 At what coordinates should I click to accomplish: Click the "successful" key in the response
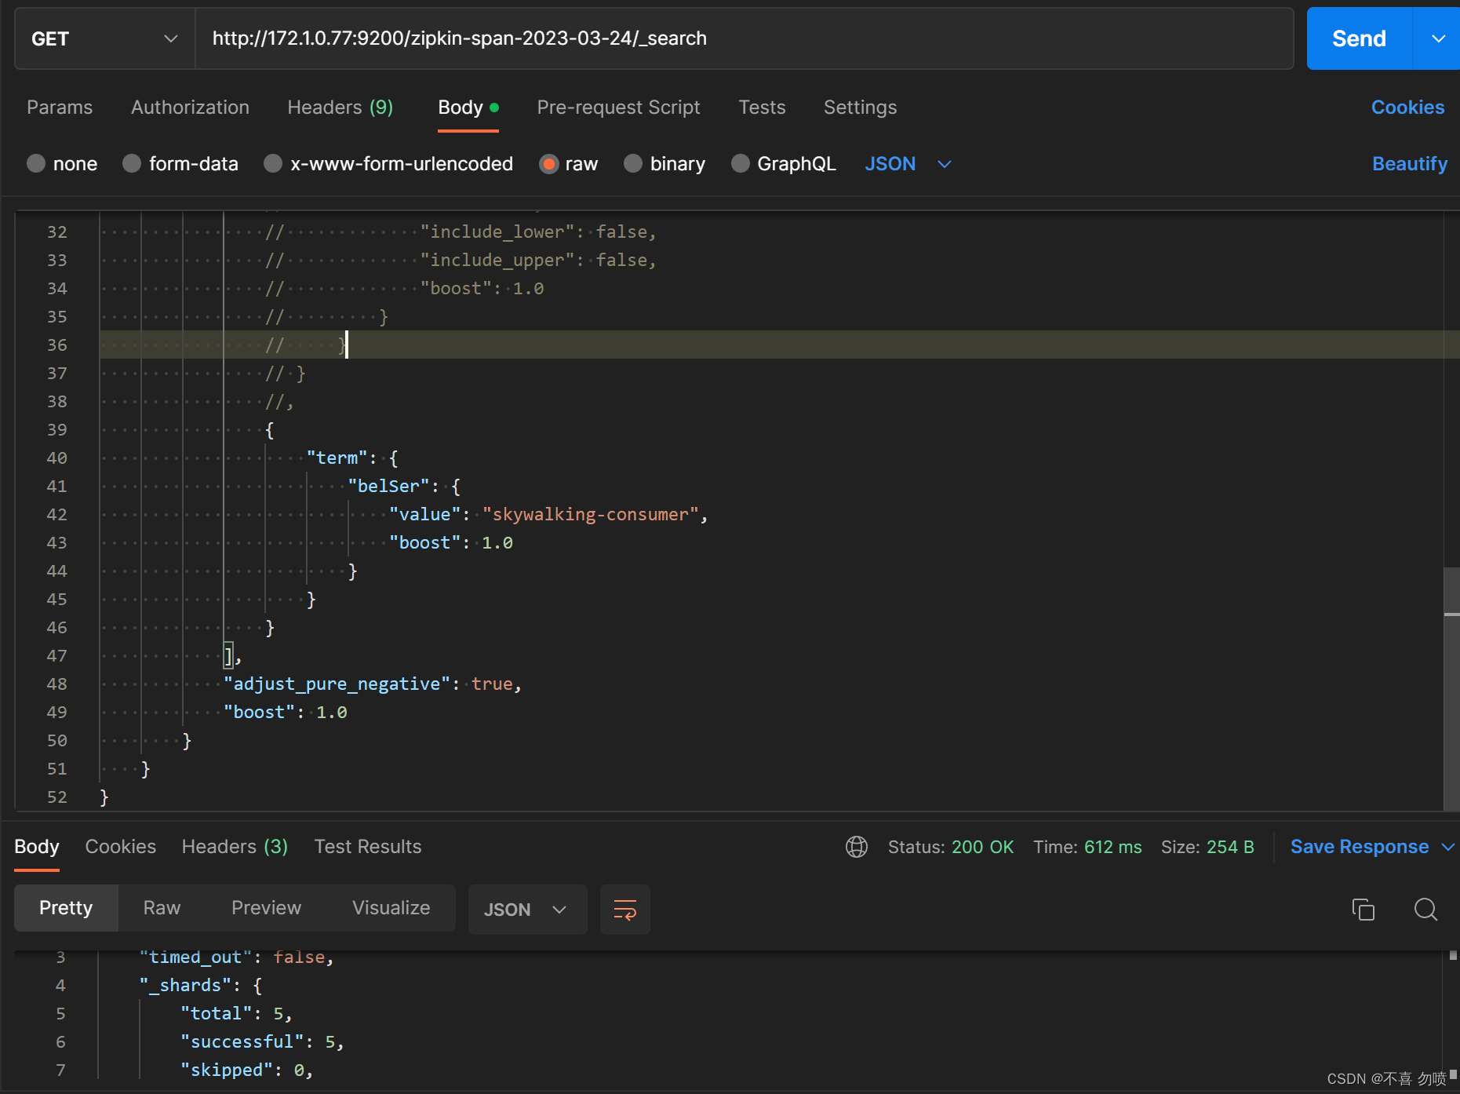[242, 1042]
